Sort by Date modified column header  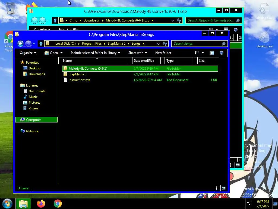(x=147, y=61)
